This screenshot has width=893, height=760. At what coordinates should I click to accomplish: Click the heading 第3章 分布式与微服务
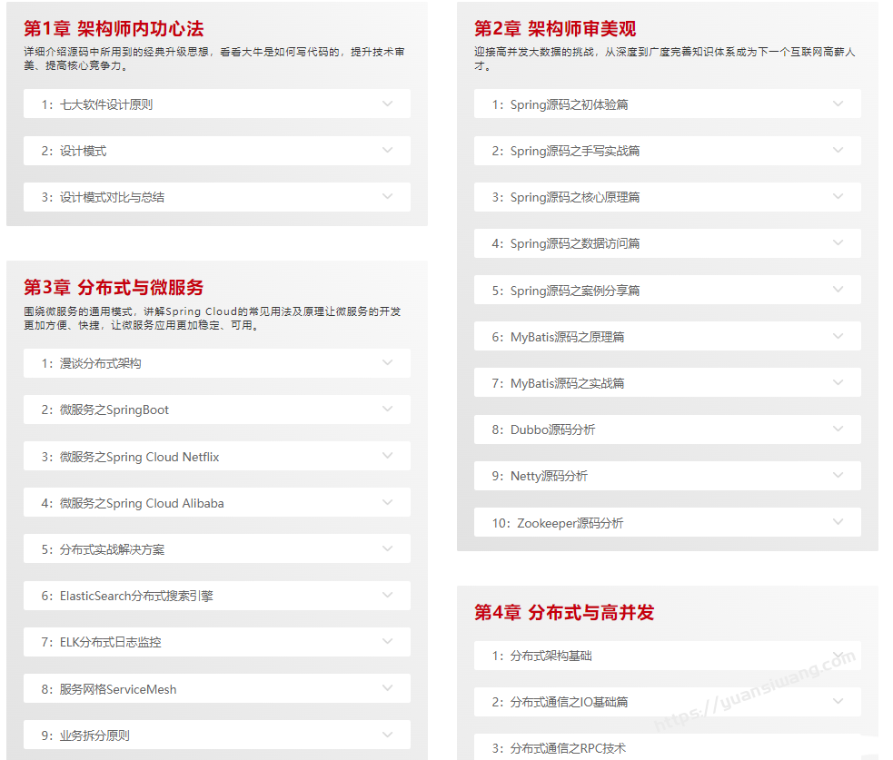pyautogui.click(x=114, y=288)
